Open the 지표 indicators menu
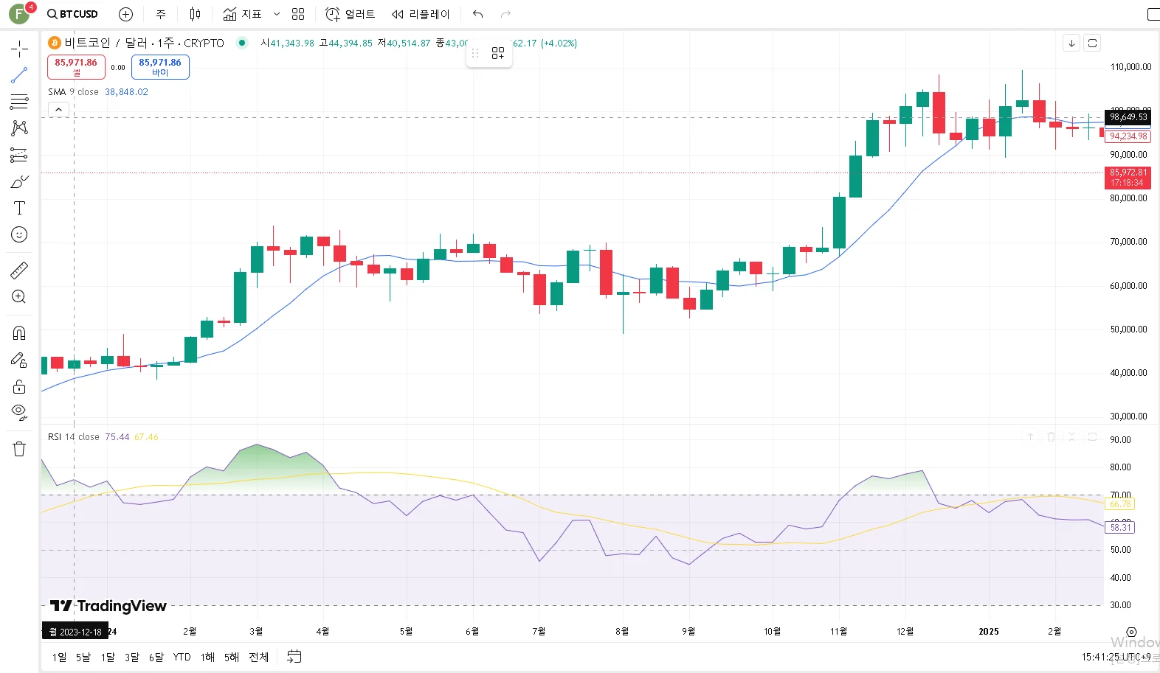Viewport: 1160px width, 673px height. click(243, 14)
